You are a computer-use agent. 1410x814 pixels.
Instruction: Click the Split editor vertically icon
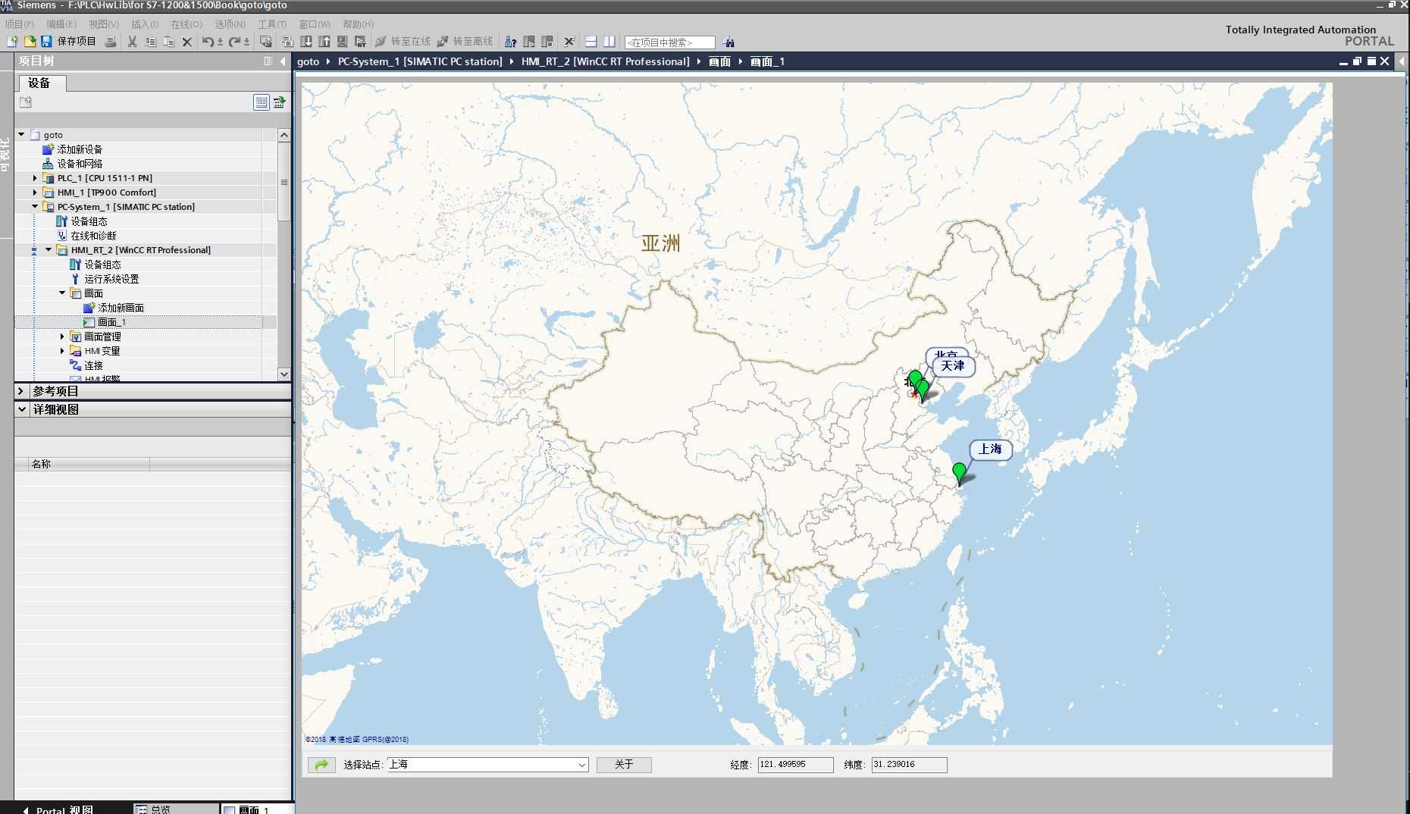point(609,42)
